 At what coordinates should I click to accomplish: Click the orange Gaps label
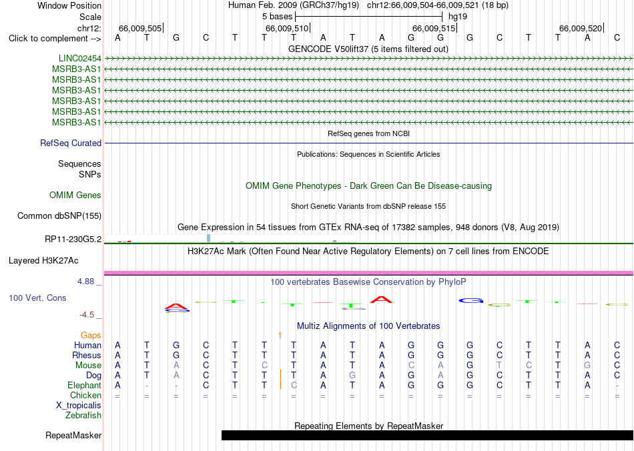pos(91,336)
